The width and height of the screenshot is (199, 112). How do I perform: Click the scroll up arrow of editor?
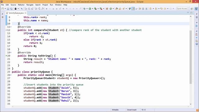coord(191,16)
